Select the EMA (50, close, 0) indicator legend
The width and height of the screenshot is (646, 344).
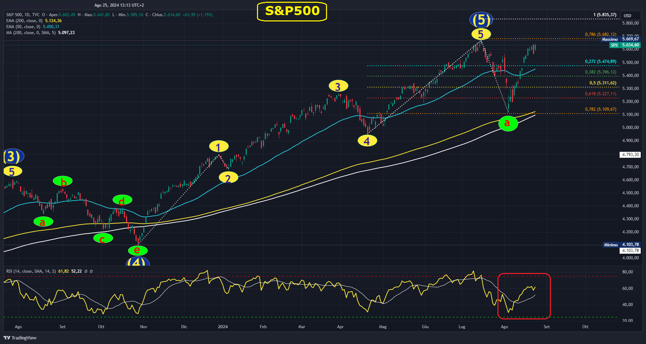tap(23, 27)
